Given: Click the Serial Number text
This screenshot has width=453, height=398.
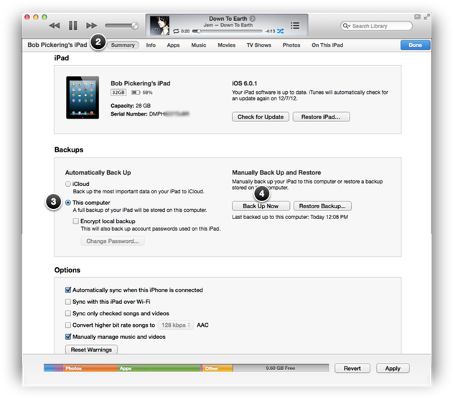Looking at the screenshot, I should point(149,114).
